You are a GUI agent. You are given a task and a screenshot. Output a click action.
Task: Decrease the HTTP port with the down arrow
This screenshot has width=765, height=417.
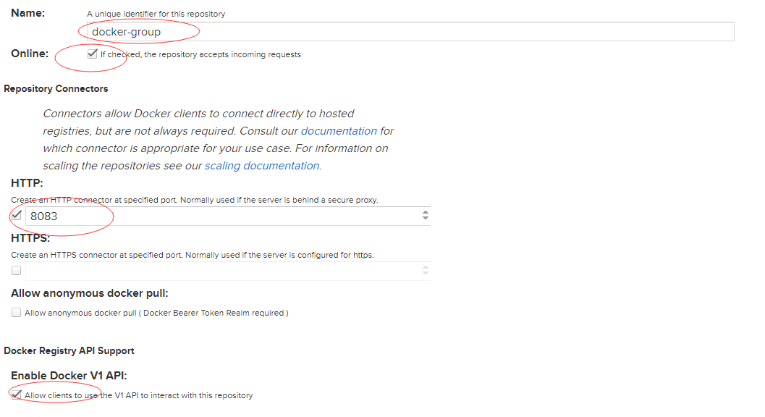coord(426,218)
